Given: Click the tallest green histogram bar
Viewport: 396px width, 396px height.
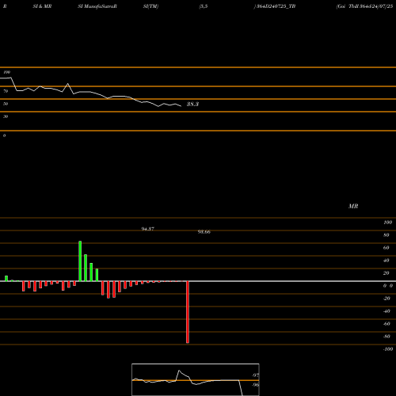Looking at the screenshot, I should 80,261.
